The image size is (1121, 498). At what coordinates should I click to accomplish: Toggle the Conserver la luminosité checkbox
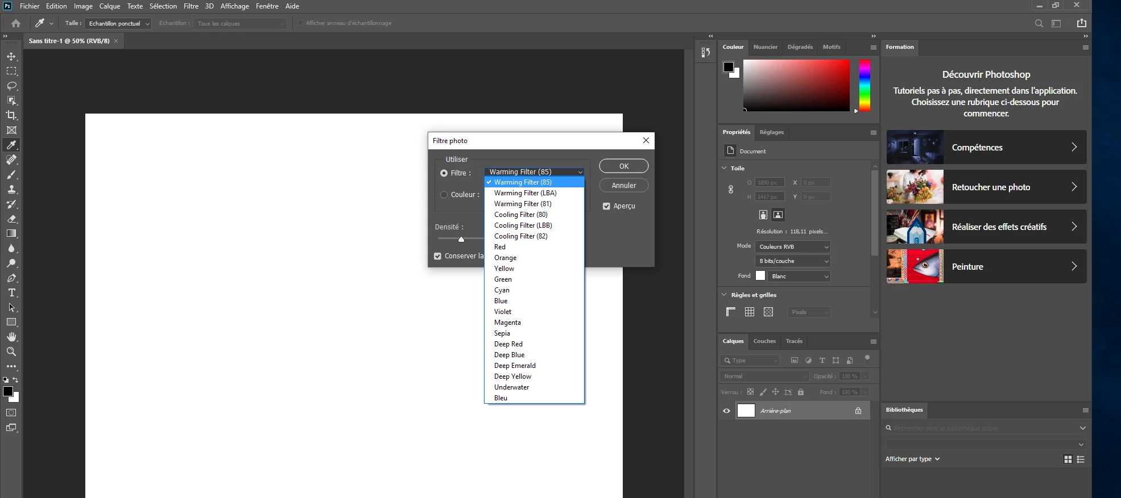pyautogui.click(x=437, y=256)
